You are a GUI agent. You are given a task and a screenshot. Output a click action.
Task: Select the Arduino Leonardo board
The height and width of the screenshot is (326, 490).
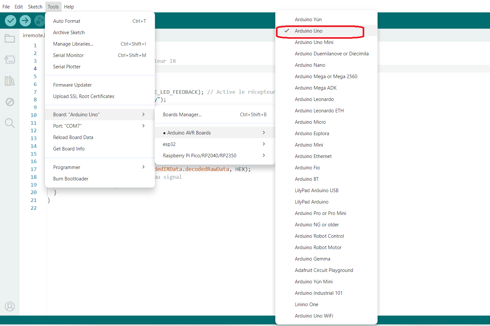click(326, 99)
